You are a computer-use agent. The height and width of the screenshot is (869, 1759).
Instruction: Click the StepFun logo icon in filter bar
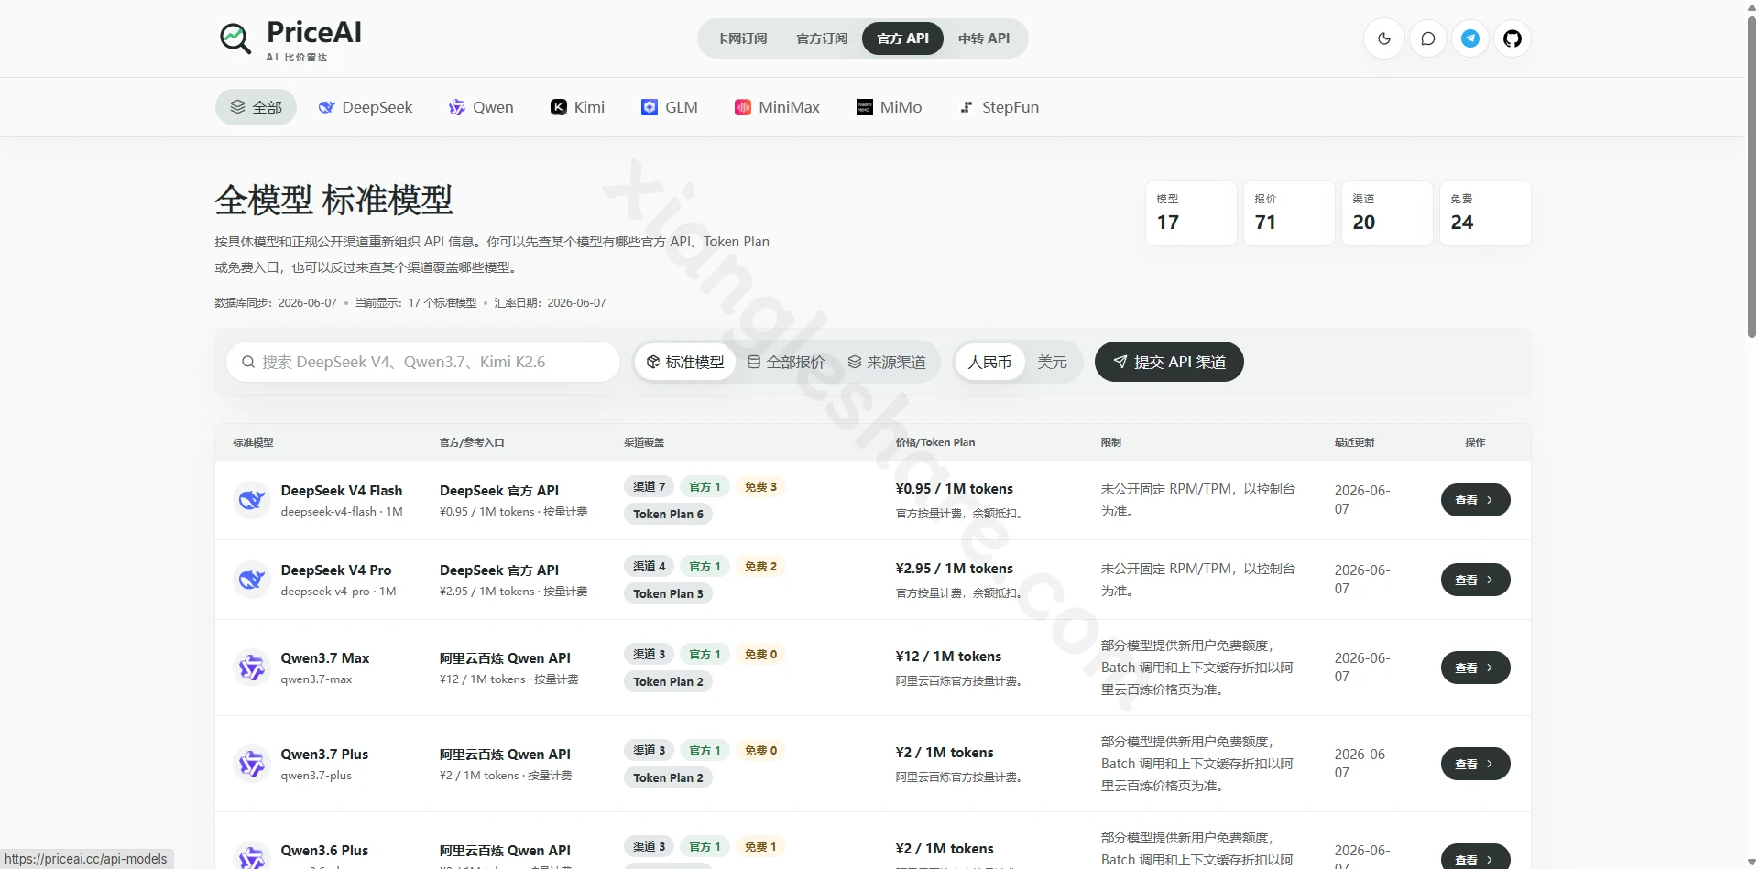[967, 107]
